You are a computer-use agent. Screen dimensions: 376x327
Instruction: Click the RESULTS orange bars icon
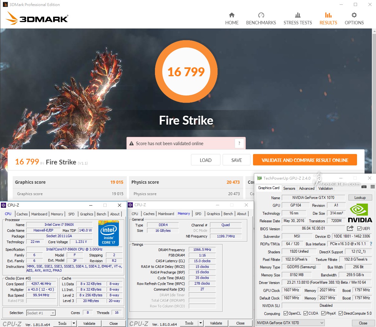pos(328,15)
